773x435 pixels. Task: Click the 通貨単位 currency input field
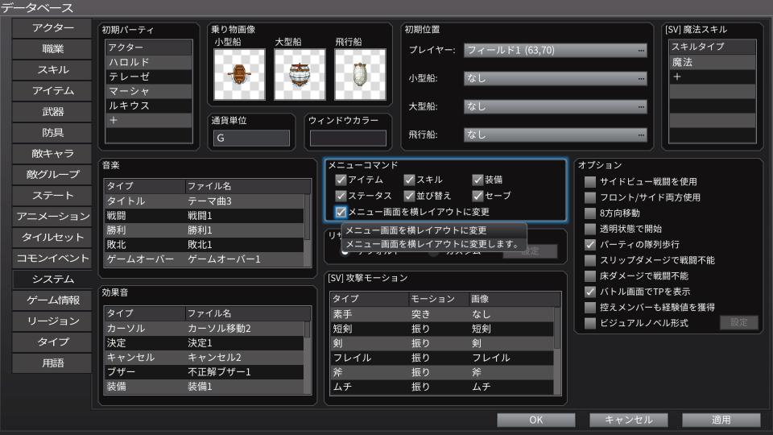point(251,139)
